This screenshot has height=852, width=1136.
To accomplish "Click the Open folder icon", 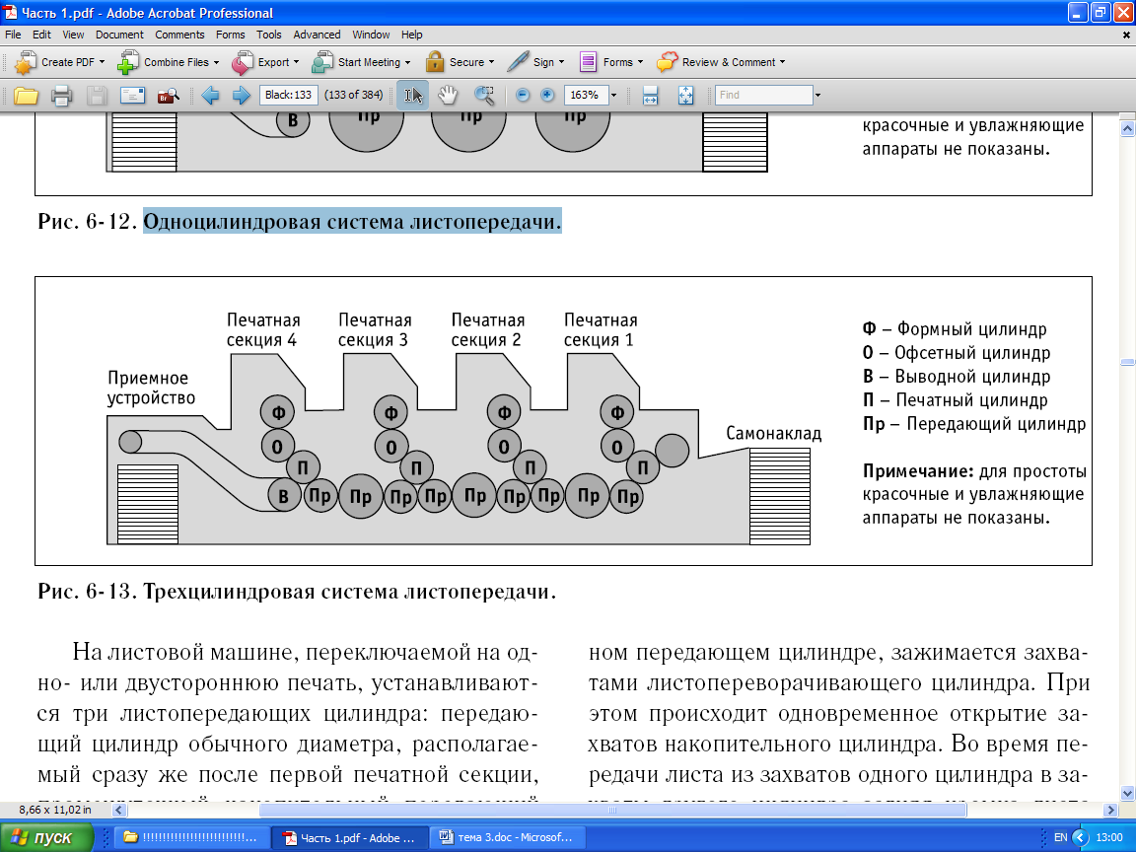I will pyautogui.click(x=26, y=96).
